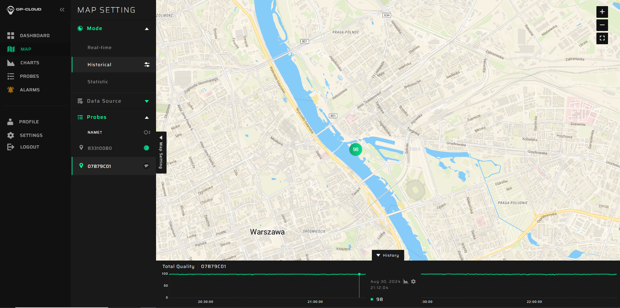Collapse the Probes section
Screen dimensions: 620x308
coord(147,118)
